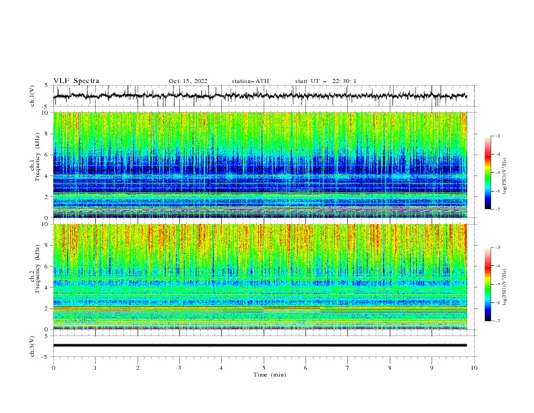Click the "8" kHz tick of ch.2 spectrogram
This screenshot has width=534, height=413.
tap(47, 246)
